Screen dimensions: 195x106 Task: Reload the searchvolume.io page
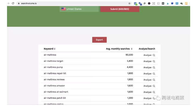13,3
